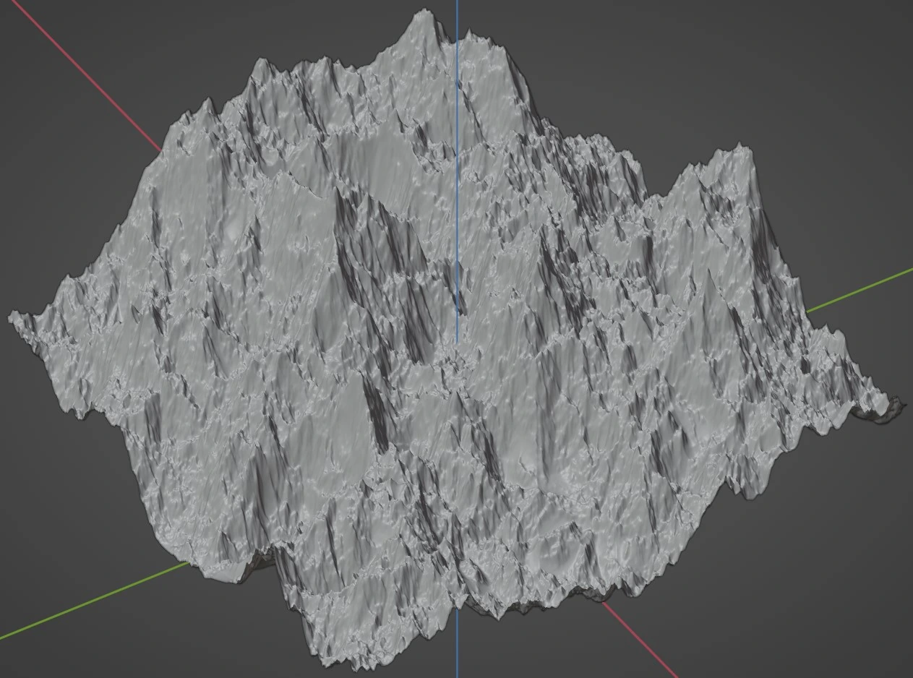The height and width of the screenshot is (678, 913).
Task: Click the green Y axis line at right side
Action: pyautogui.click(x=860, y=290)
